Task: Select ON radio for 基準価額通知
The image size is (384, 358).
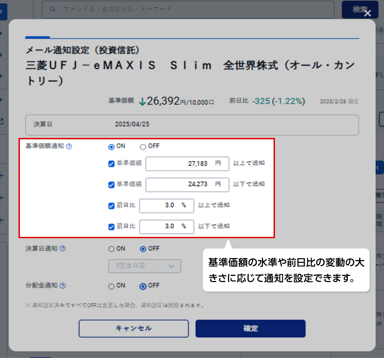Action: click(x=111, y=147)
